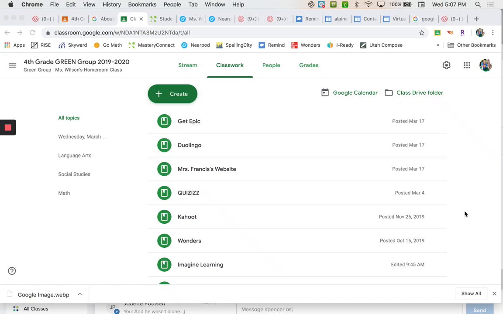Go back to the previous page

click(7, 33)
